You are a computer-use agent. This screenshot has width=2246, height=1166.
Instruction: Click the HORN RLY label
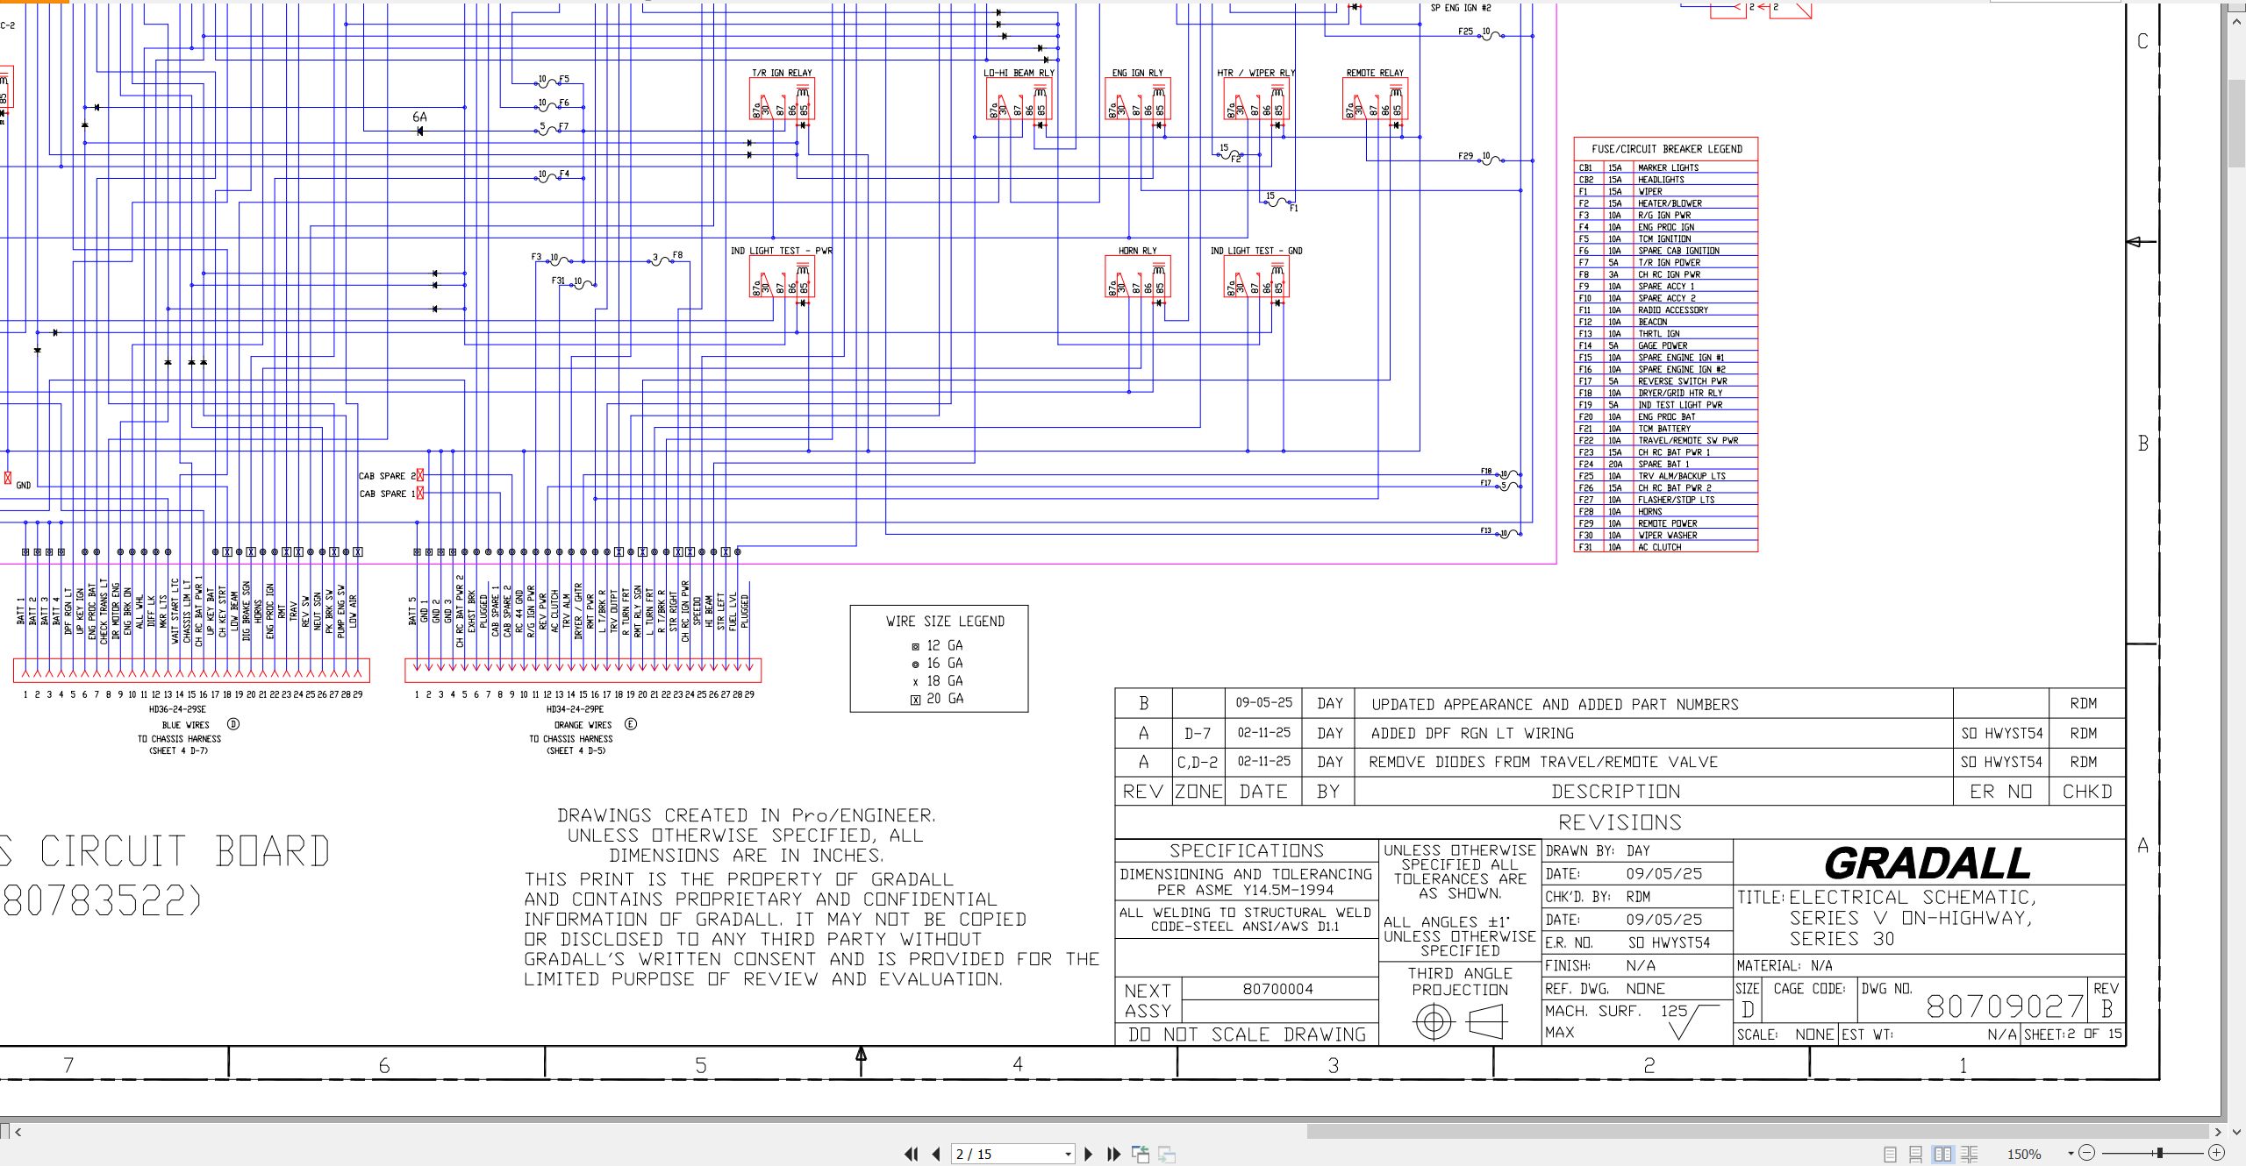(1137, 251)
